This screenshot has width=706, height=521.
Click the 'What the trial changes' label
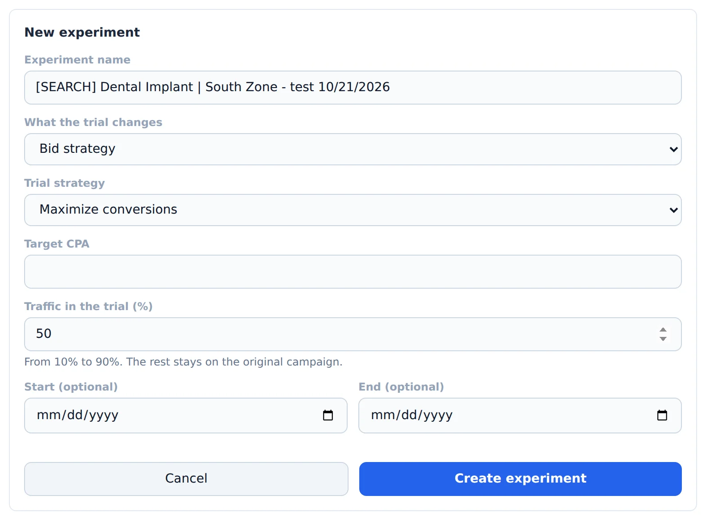point(93,122)
